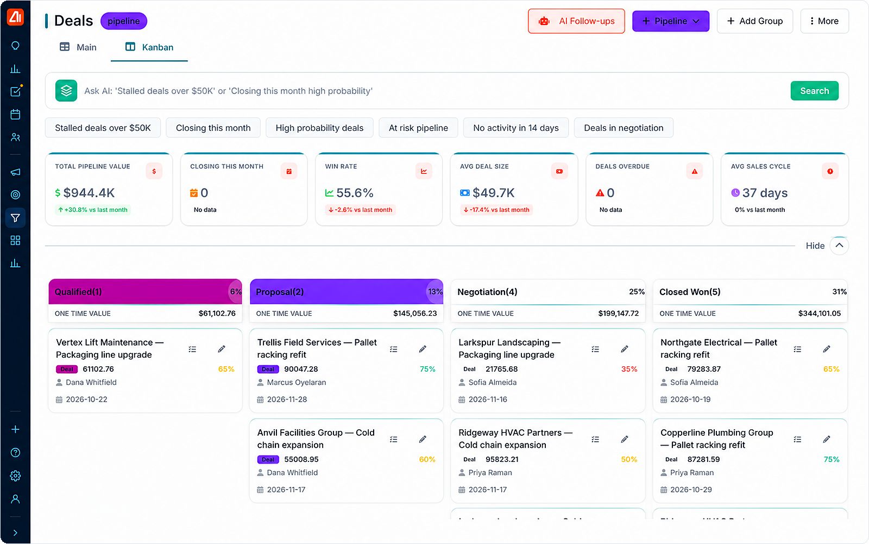
Task: Click the Total Pipeline Value $944.4K card
Action: coord(109,189)
